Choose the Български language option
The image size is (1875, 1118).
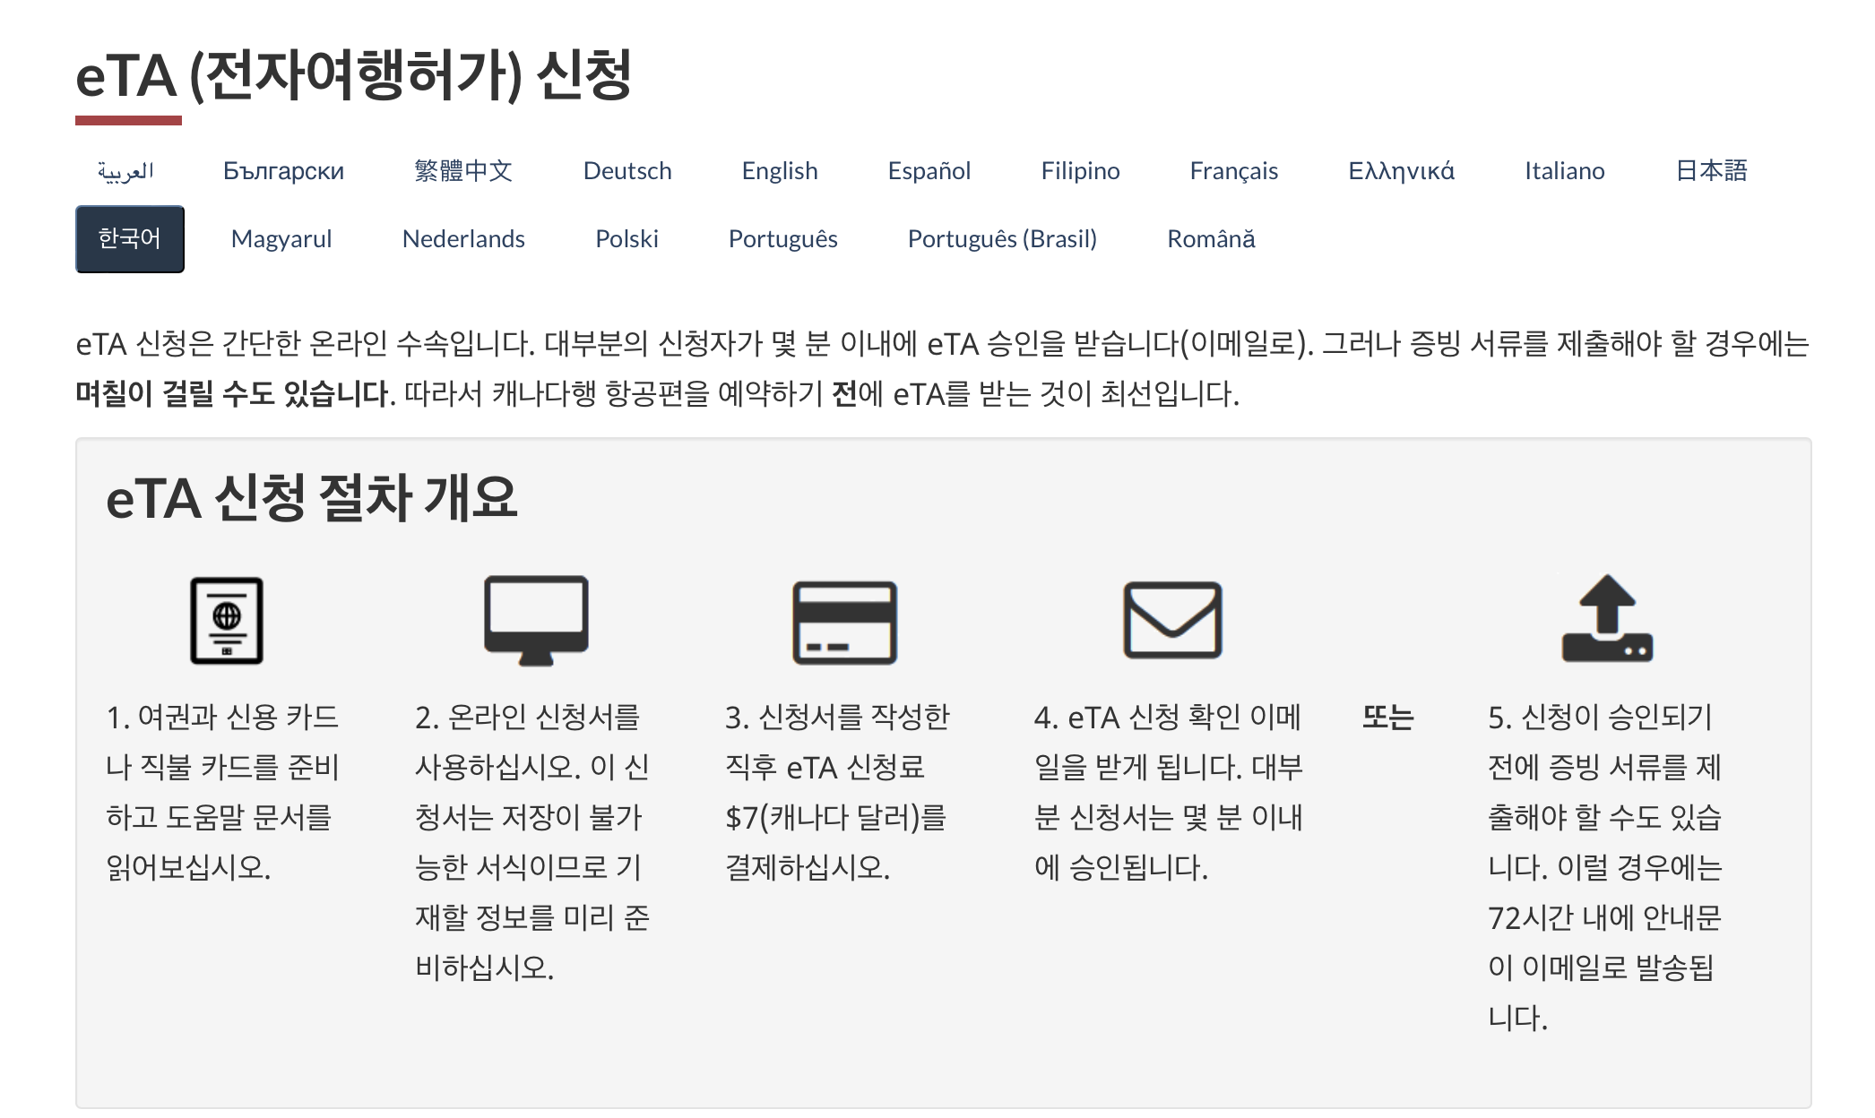[x=283, y=171]
